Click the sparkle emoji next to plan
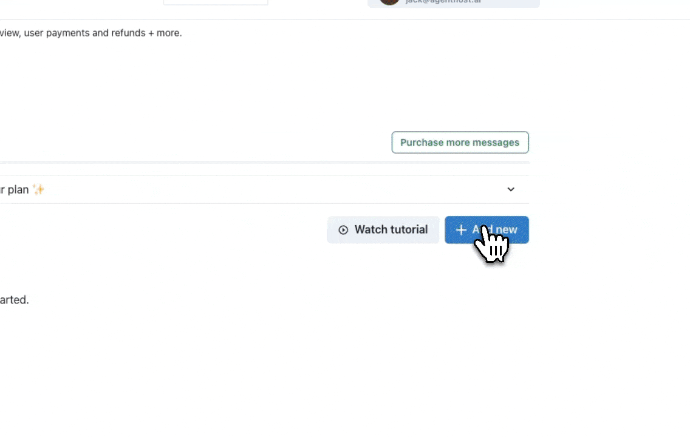 [x=39, y=189]
